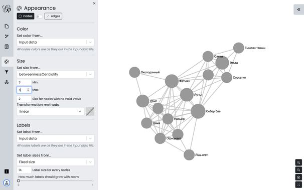
Task: Flip the nodes/edges toggle switch
Action: pyautogui.click(x=39, y=16)
